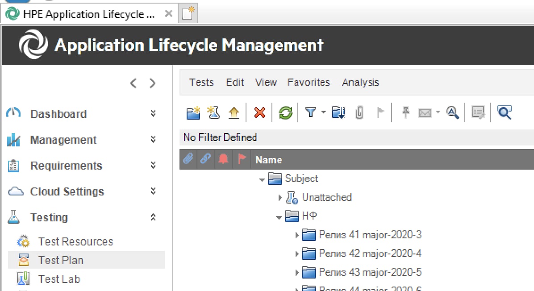The image size is (534, 291).
Task: Collapse the НФ folder node
Action: point(279,217)
